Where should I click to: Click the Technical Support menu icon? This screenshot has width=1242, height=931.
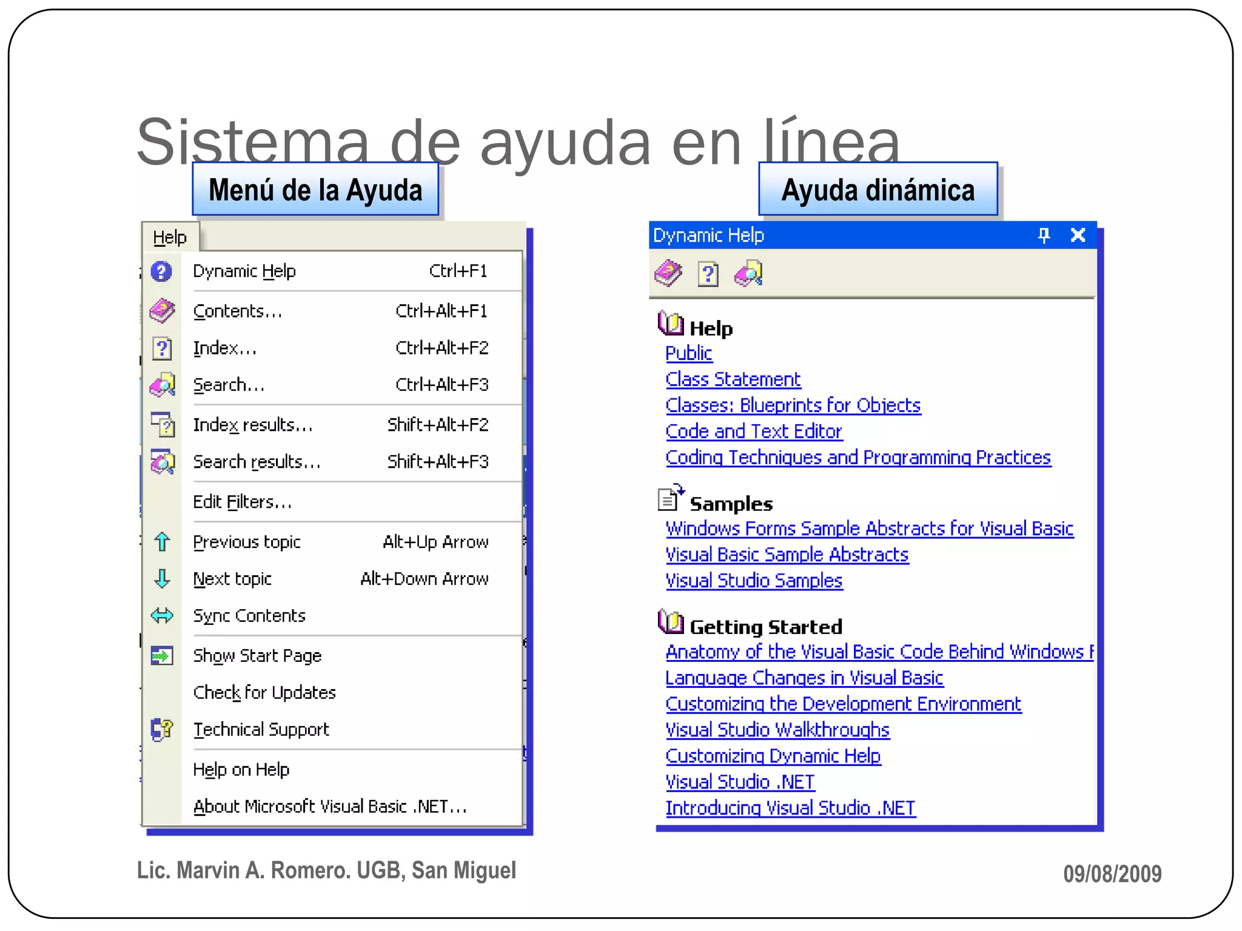(x=162, y=729)
